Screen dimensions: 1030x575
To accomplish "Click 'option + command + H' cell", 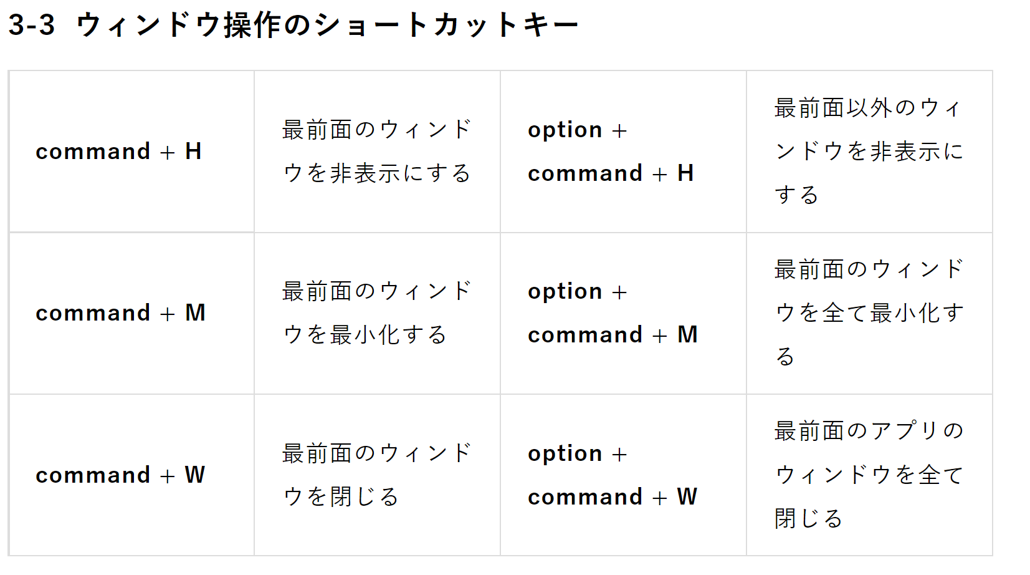I will tap(611, 152).
